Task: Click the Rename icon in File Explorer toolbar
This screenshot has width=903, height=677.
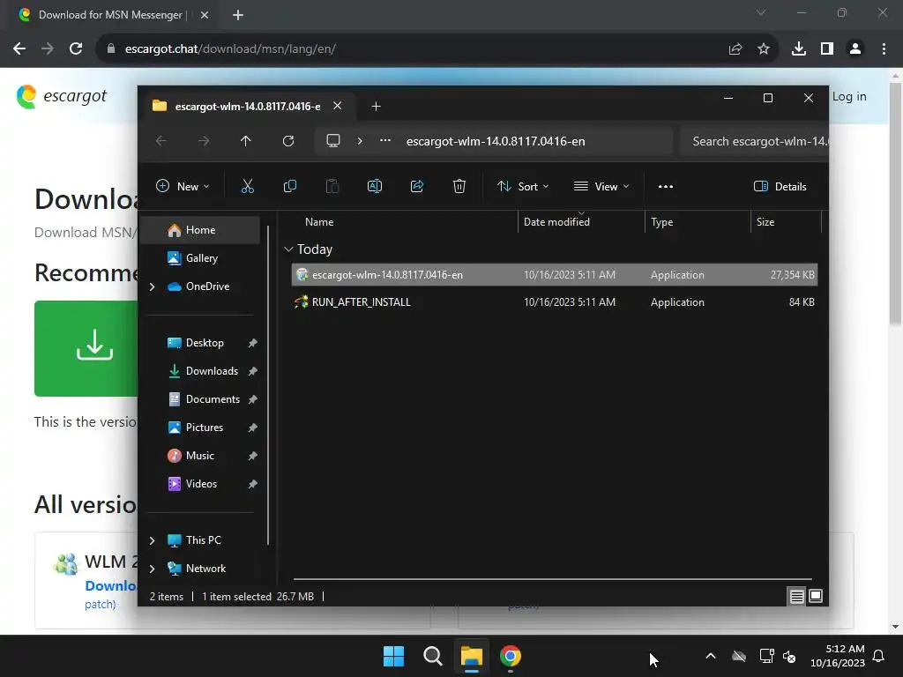Action: [x=374, y=186]
